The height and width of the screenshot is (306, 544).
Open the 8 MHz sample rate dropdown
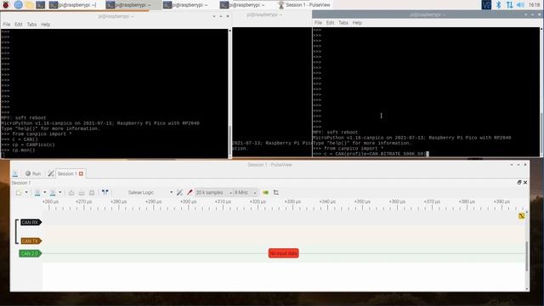tap(245, 193)
